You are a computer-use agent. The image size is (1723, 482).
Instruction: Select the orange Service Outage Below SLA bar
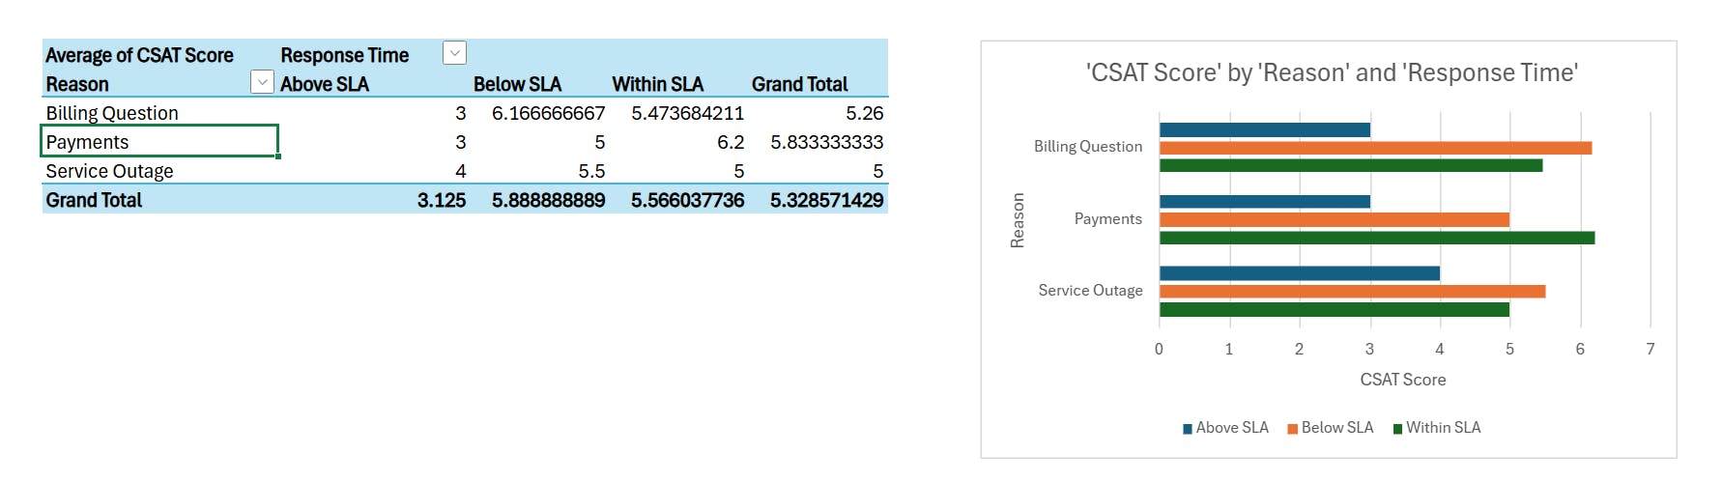(1352, 292)
